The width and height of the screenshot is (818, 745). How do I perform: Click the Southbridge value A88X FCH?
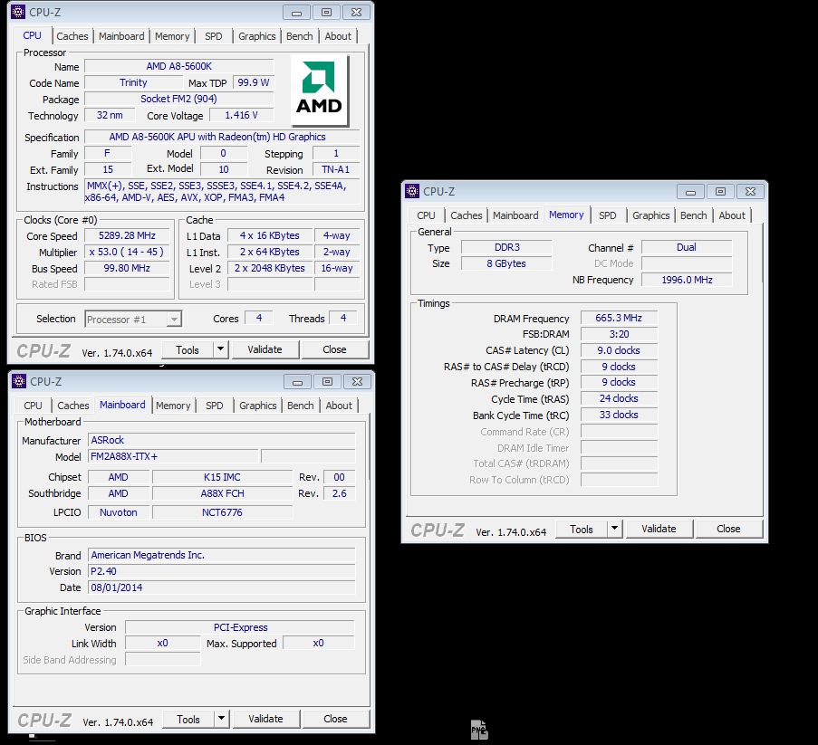(x=222, y=493)
